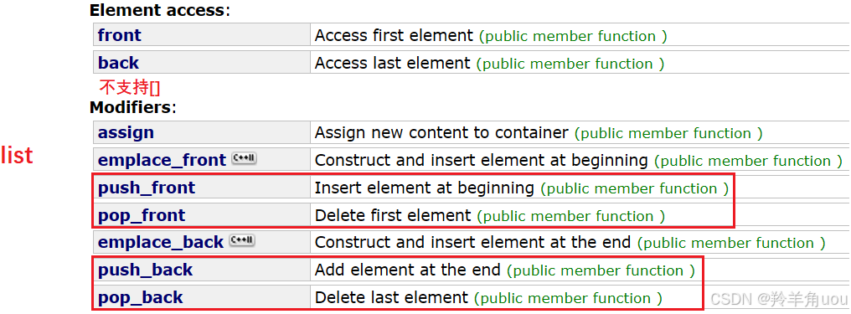Open the push_back function reference
This screenshot has width=851, height=314.
click(x=146, y=270)
